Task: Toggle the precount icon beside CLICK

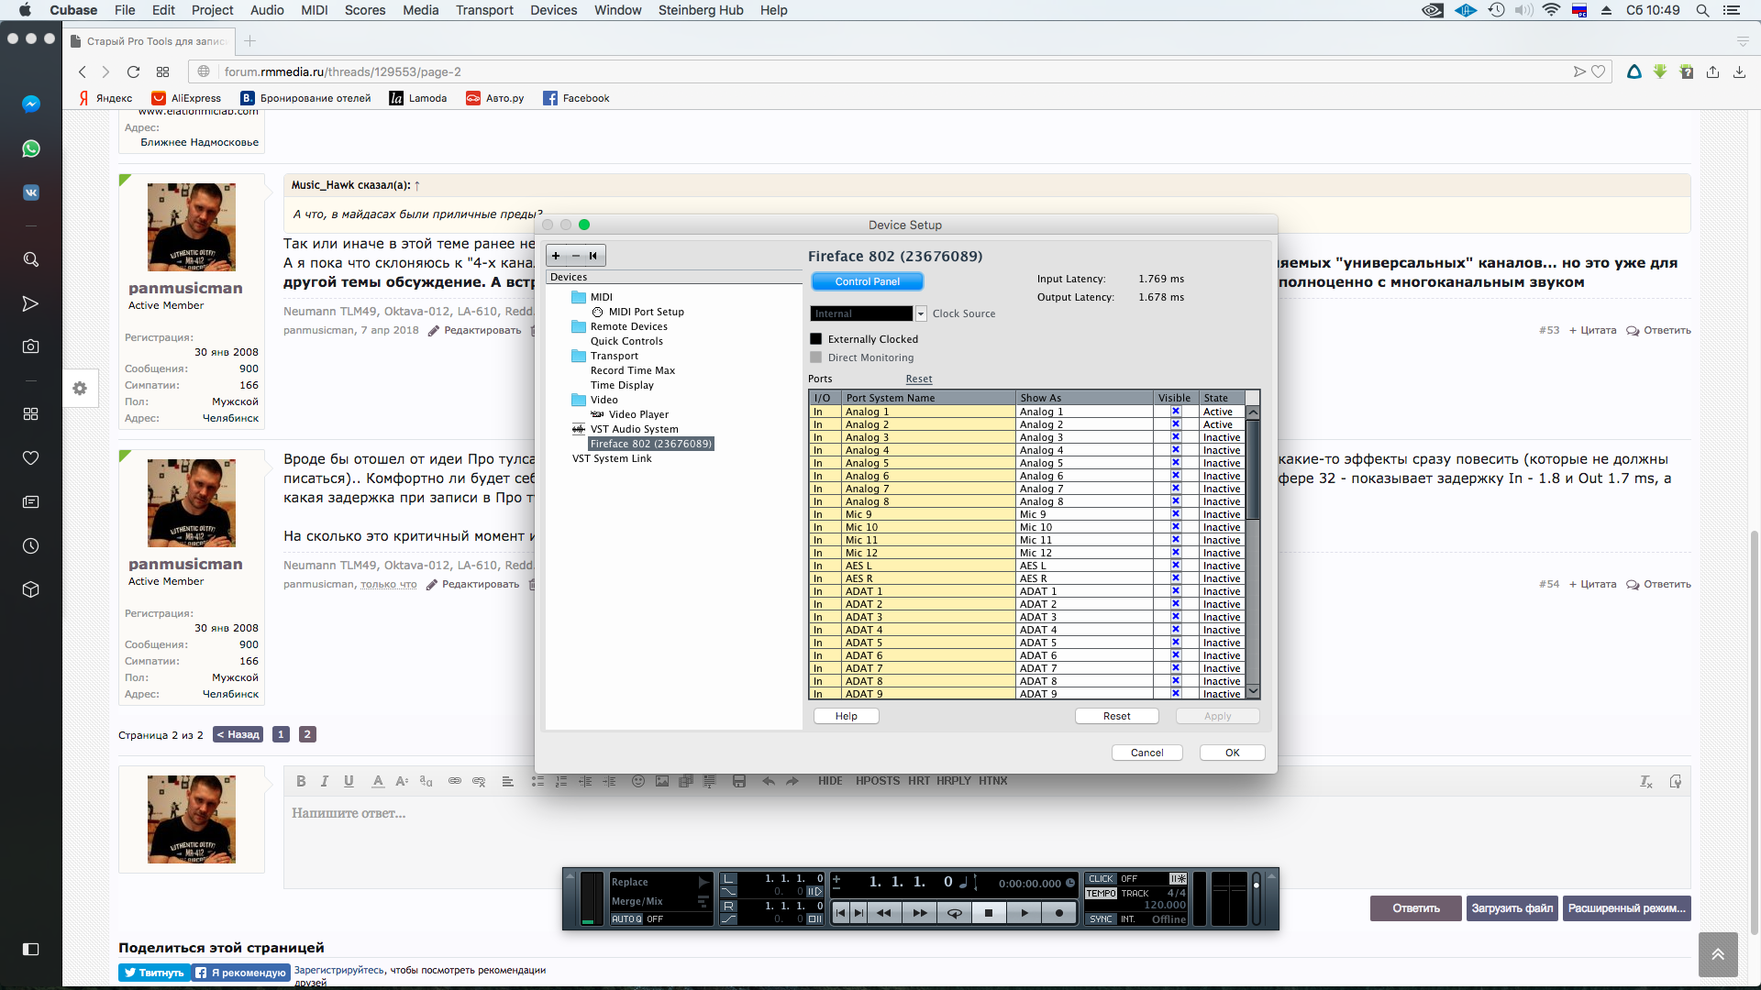Action: pyautogui.click(x=1179, y=878)
